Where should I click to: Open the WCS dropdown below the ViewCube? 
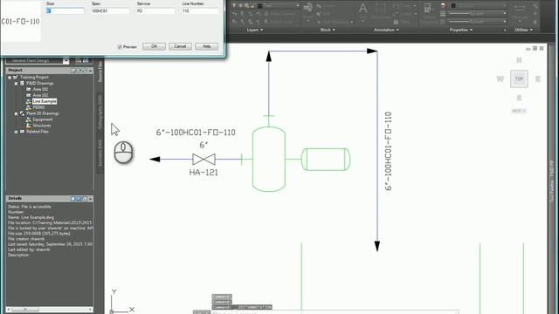pyautogui.click(x=519, y=111)
